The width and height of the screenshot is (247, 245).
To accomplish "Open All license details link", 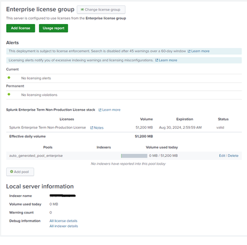I will tap(64, 221).
